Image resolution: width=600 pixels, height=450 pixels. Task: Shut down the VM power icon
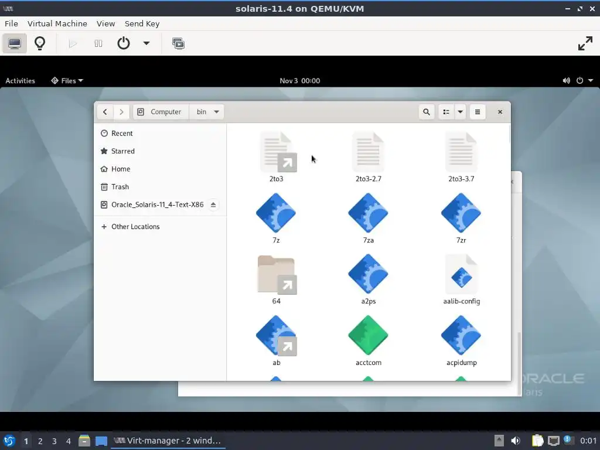123,43
